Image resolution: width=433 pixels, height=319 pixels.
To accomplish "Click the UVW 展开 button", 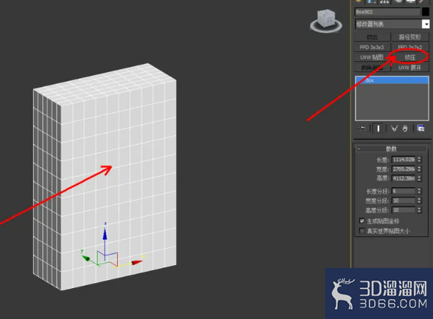I will pyautogui.click(x=410, y=68).
